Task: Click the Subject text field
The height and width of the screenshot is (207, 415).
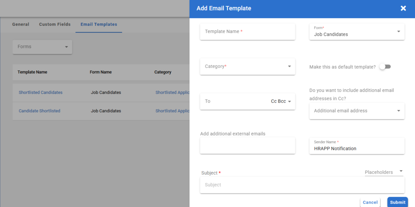Action: pos(302,185)
